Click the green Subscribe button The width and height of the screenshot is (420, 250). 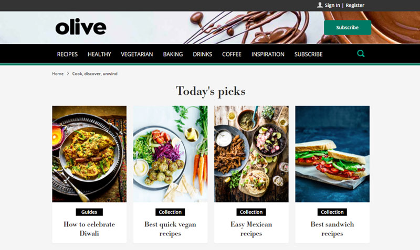tap(348, 28)
